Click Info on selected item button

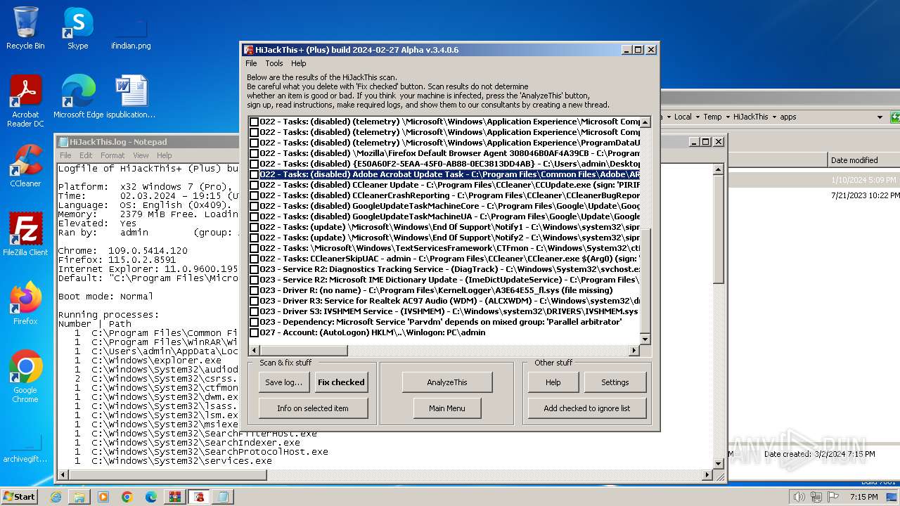(x=313, y=408)
